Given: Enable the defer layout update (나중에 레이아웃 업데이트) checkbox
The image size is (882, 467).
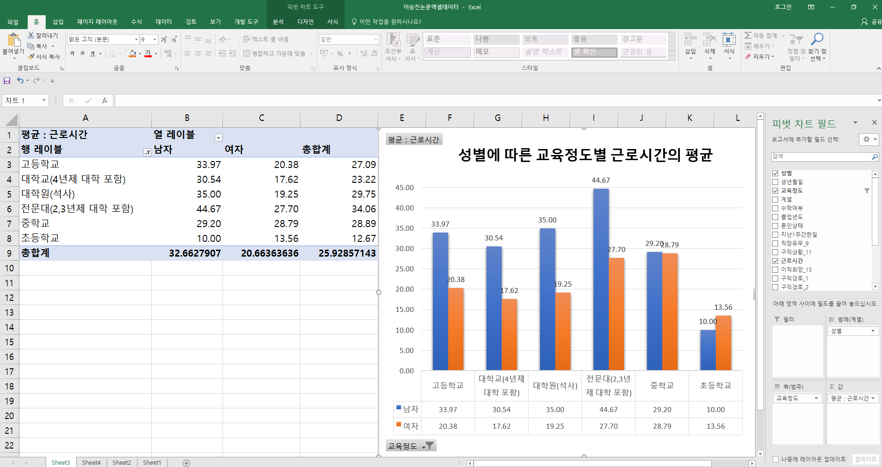Looking at the screenshot, I should (775, 459).
